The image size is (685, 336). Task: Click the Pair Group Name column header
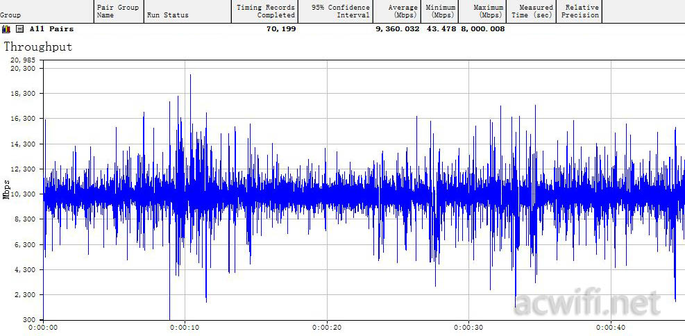[x=119, y=11]
